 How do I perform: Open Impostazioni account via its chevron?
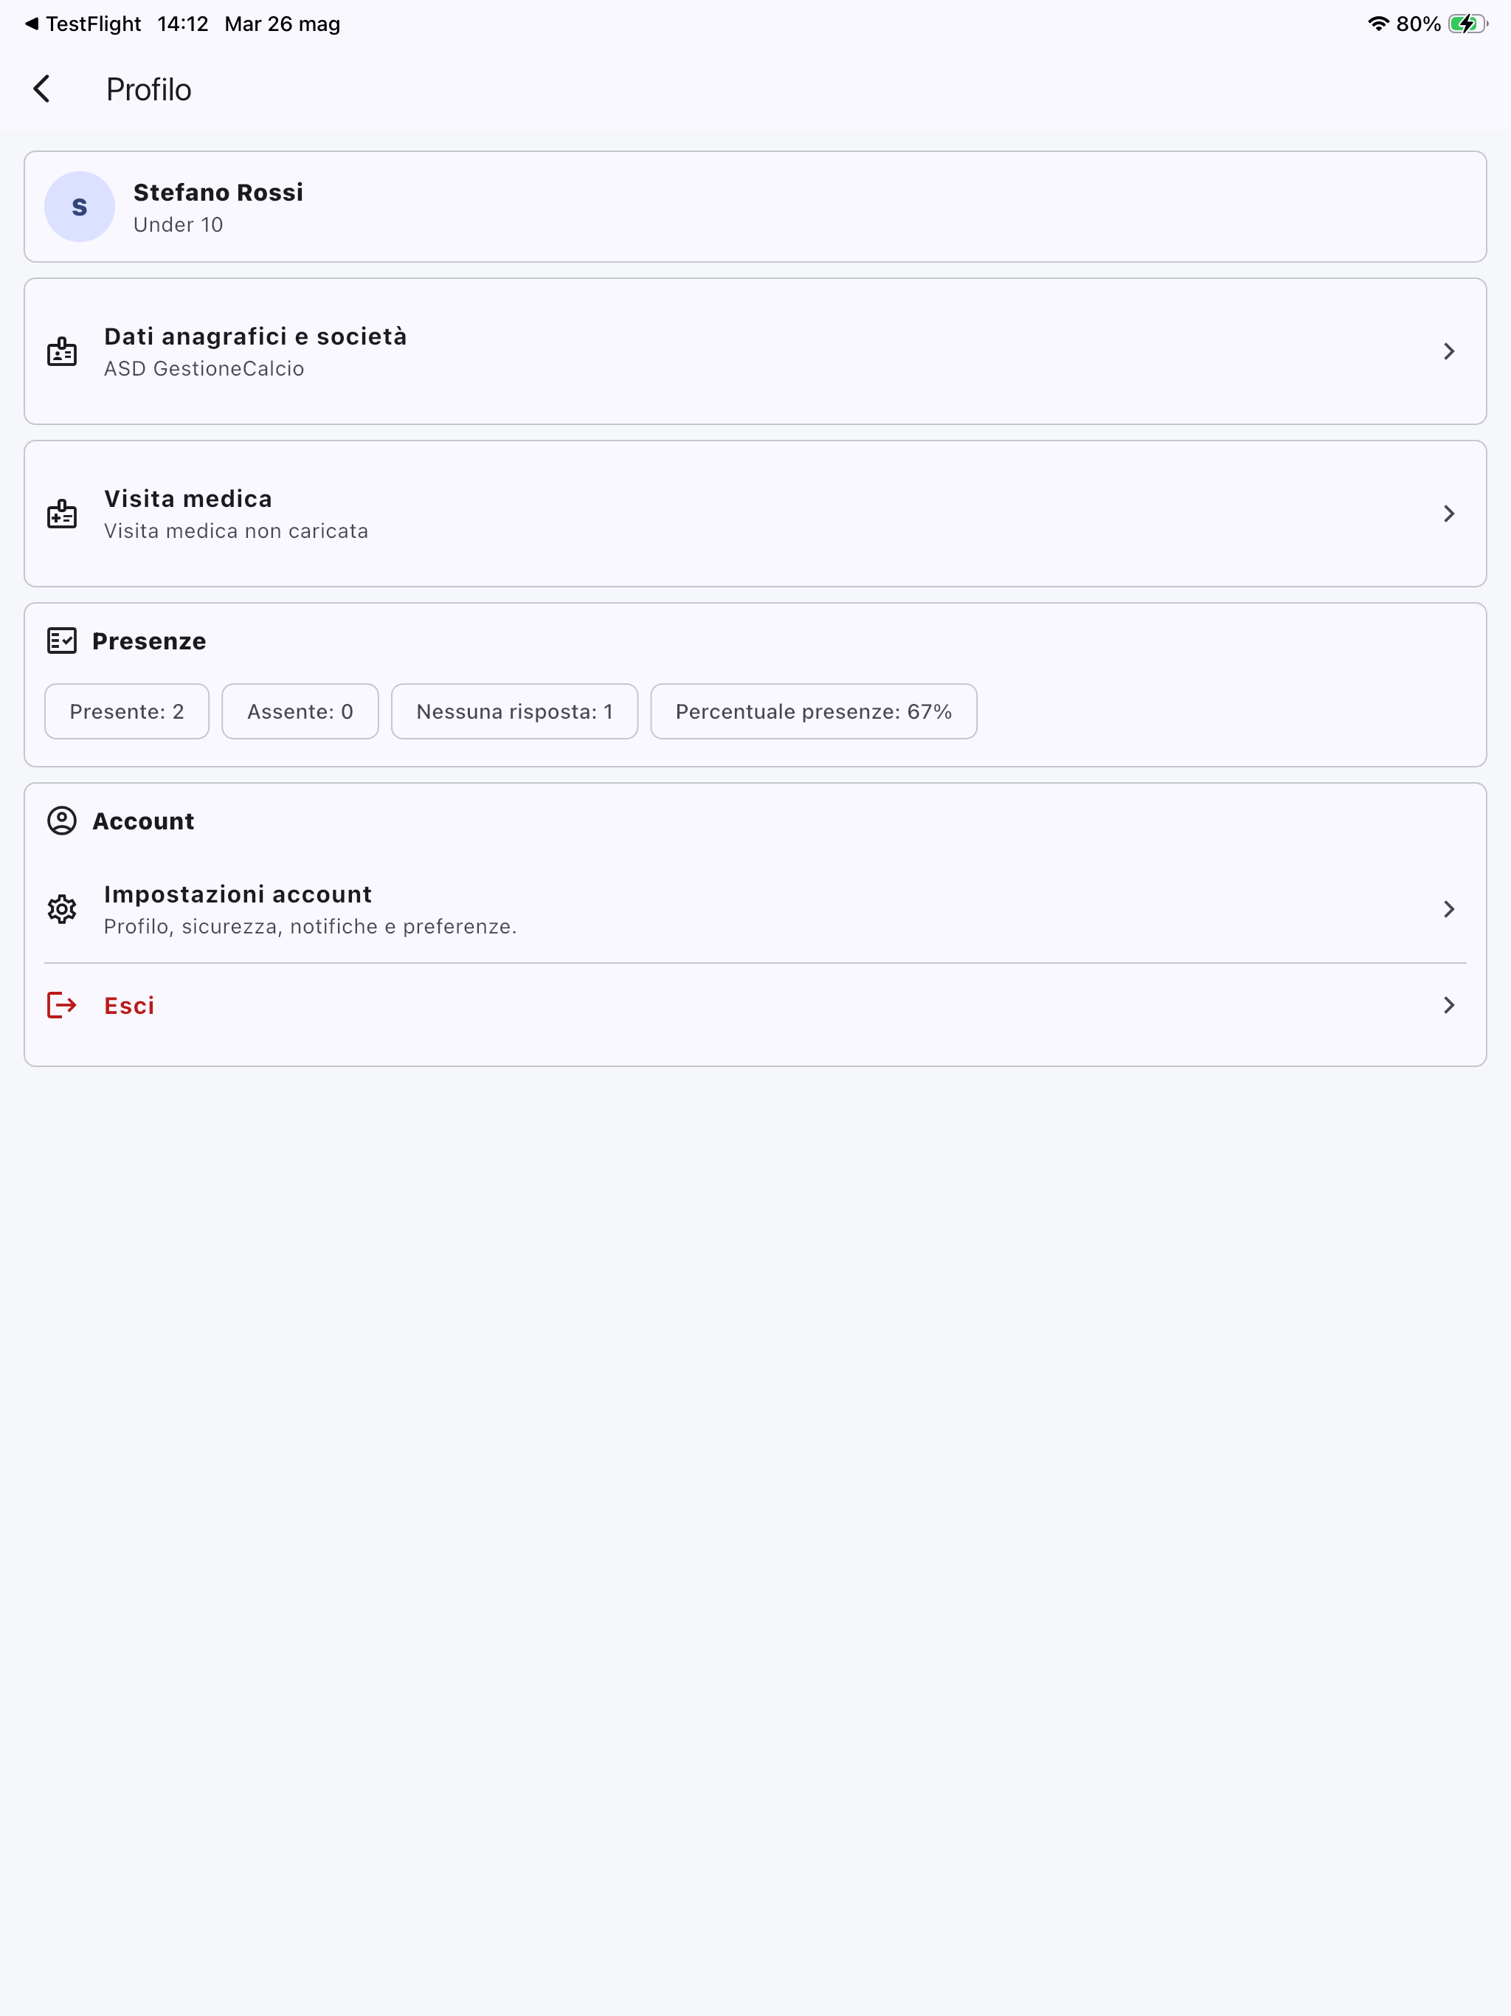pos(1449,910)
